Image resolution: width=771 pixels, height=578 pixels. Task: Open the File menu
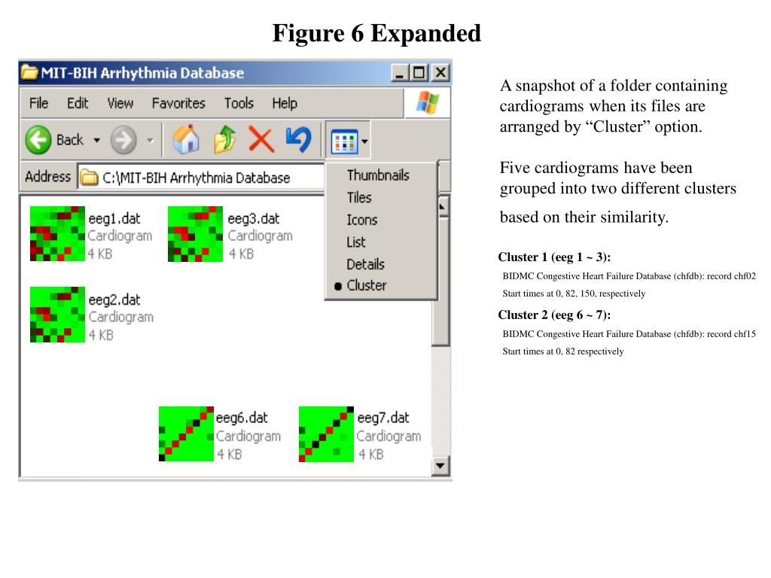point(39,103)
